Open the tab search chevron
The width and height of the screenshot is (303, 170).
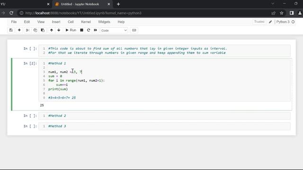273,4
